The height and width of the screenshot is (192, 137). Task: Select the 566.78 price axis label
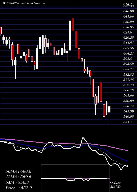(x=128, y=90)
